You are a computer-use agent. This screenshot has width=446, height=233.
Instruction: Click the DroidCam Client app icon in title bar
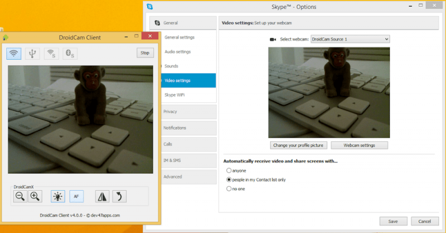click(x=6, y=37)
